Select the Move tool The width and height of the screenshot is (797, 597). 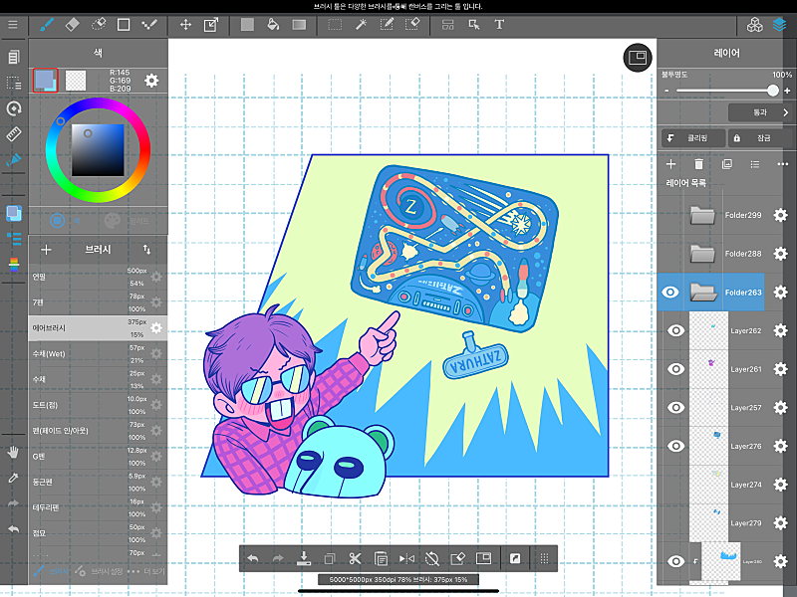(x=185, y=24)
